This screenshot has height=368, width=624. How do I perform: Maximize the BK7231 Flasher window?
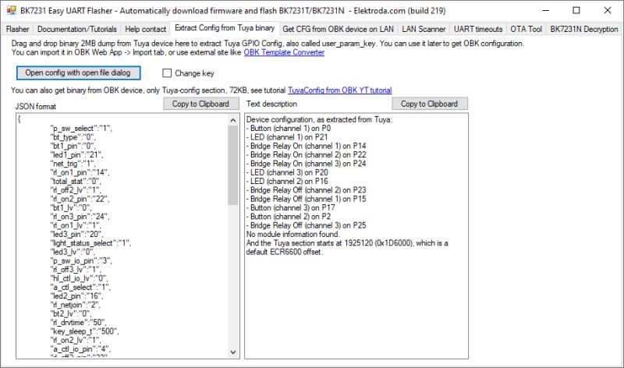pos(576,11)
